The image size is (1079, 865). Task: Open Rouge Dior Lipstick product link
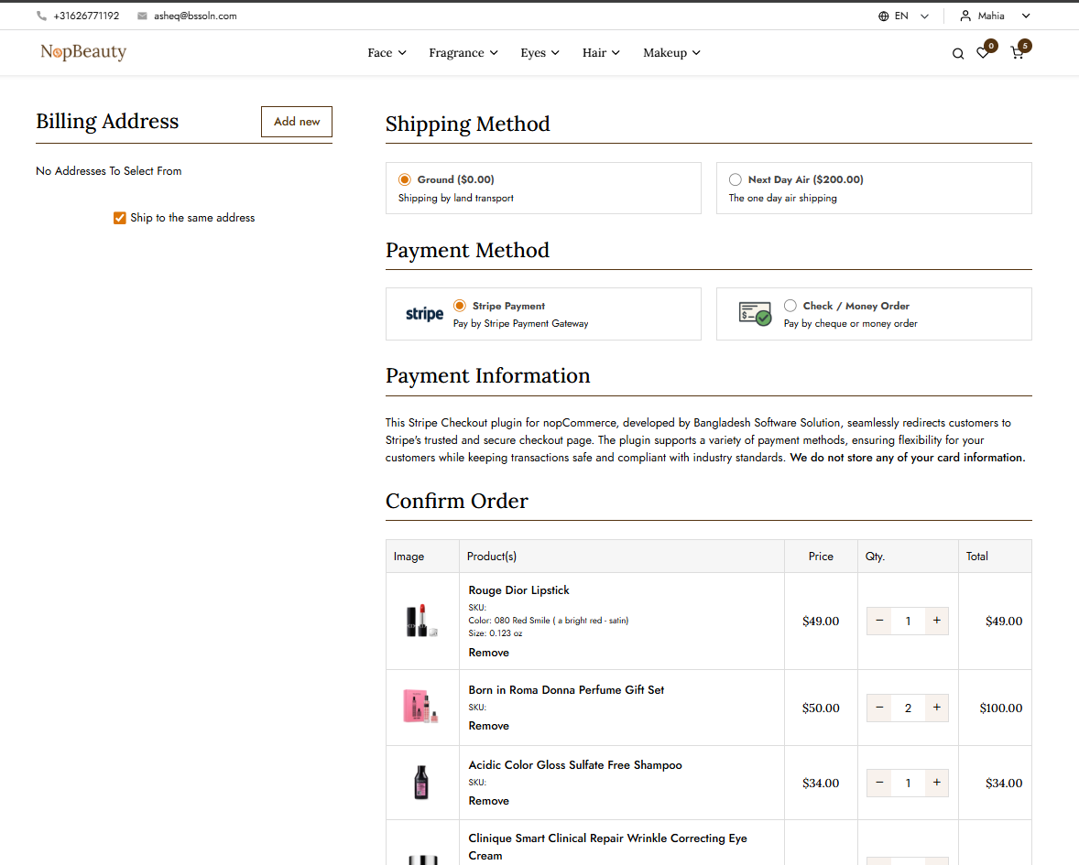tap(518, 590)
